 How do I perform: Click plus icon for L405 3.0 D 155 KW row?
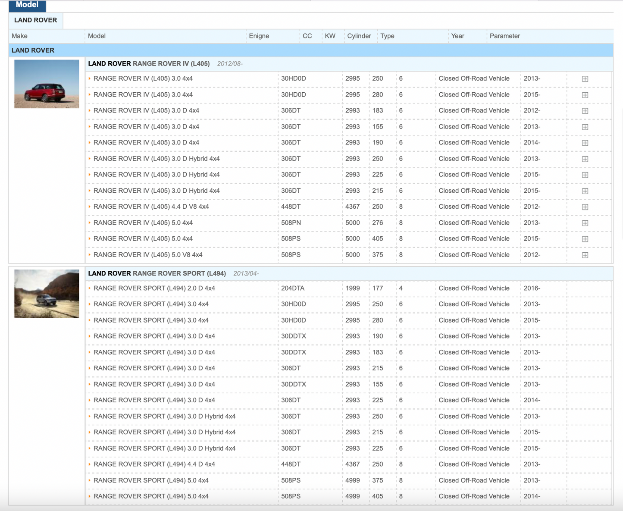tap(585, 127)
